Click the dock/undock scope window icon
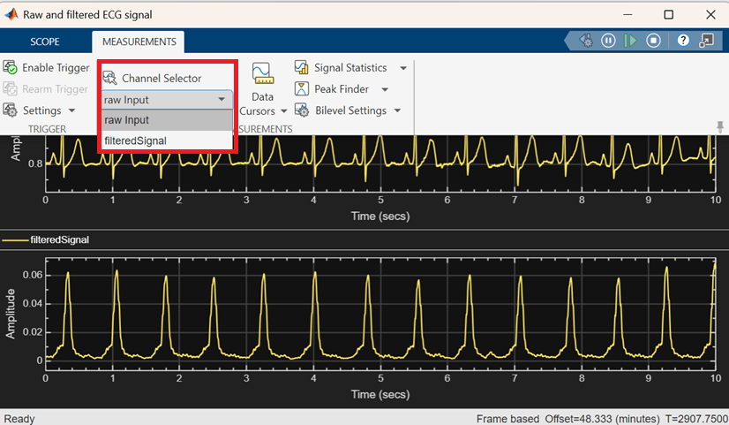Image resolution: width=729 pixels, height=425 pixels. pyautogui.click(x=706, y=41)
